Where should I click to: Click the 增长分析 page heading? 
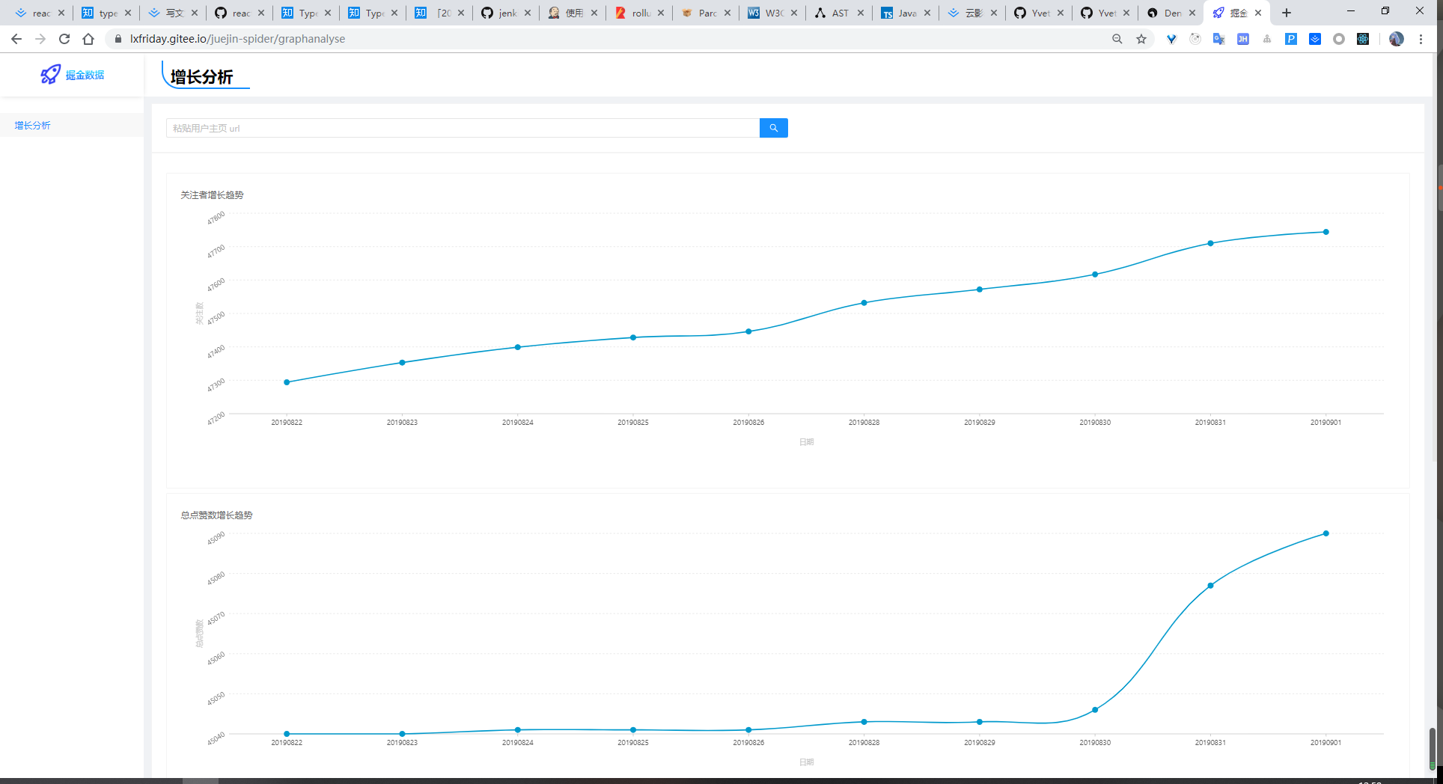click(201, 77)
